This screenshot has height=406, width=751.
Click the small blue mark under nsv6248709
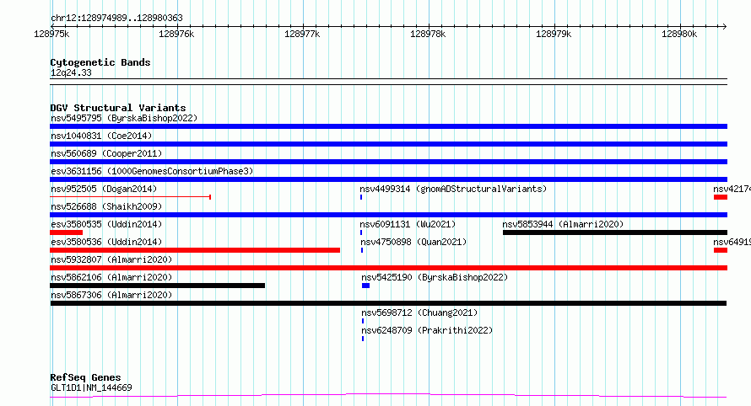point(363,339)
